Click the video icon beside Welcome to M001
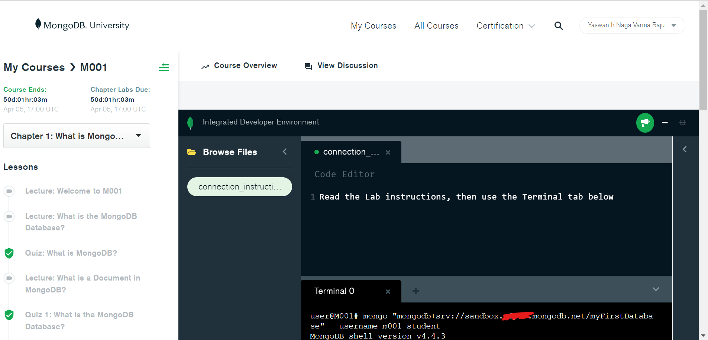The width and height of the screenshot is (708, 340). pyautogui.click(x=9, y=191)
